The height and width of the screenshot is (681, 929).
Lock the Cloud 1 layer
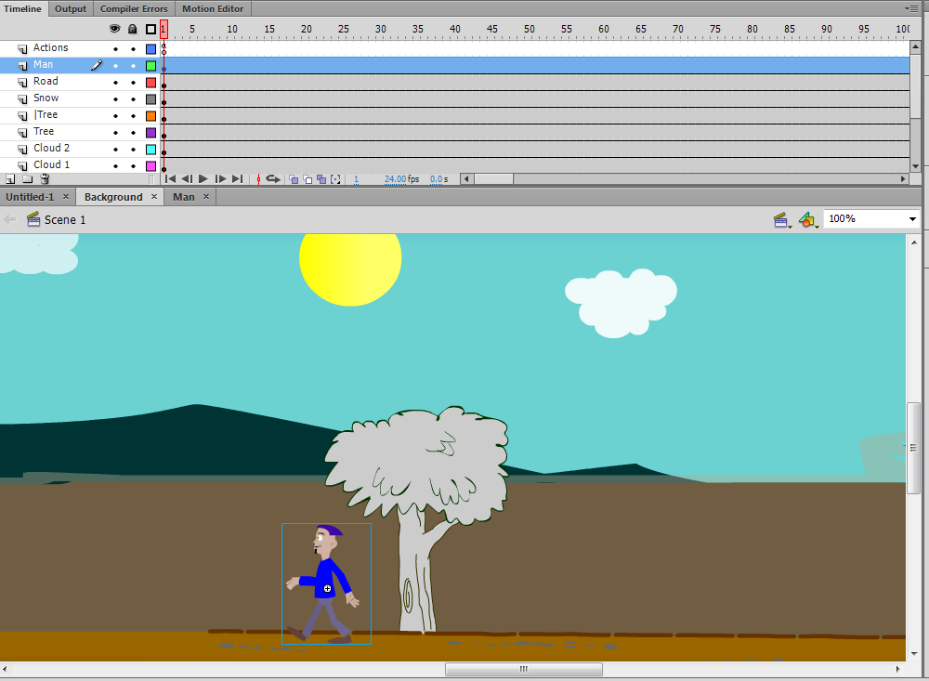133,164
